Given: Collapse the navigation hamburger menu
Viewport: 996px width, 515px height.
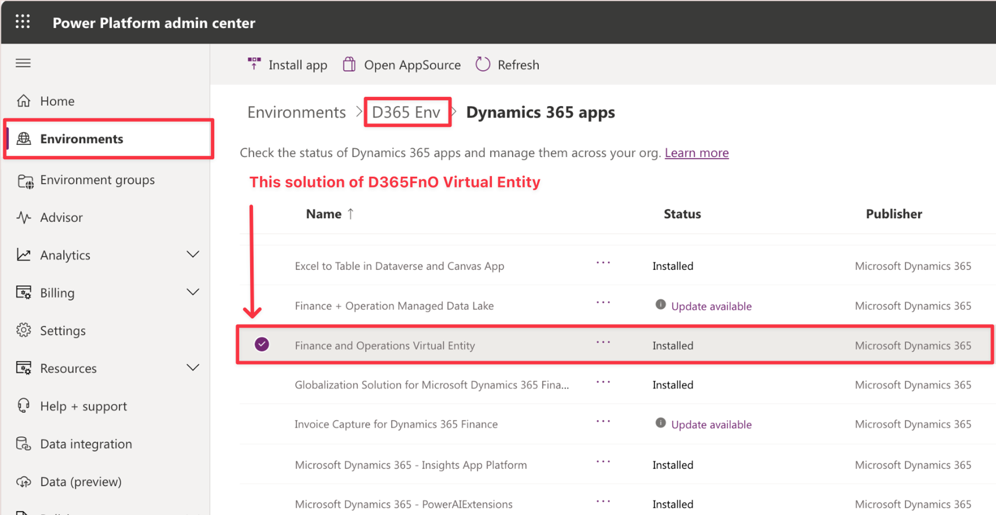Looking at the screenshot, I should (23, 63).
